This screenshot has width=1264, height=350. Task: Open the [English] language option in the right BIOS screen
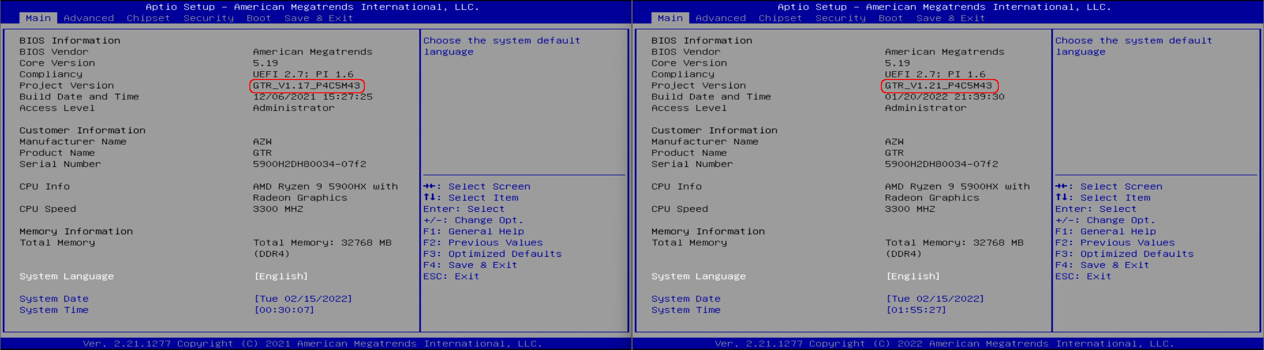pyautogui.click(x=913, y=276)
